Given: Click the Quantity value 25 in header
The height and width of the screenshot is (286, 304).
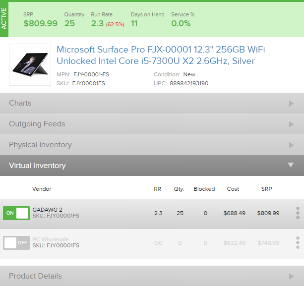Looking at the screenshot, I should tap(69, 23).
